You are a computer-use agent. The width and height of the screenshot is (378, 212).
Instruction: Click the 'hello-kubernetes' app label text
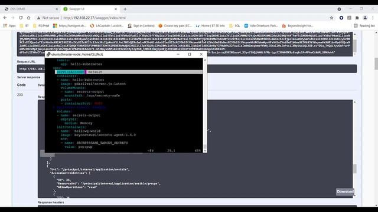point(86,64)
